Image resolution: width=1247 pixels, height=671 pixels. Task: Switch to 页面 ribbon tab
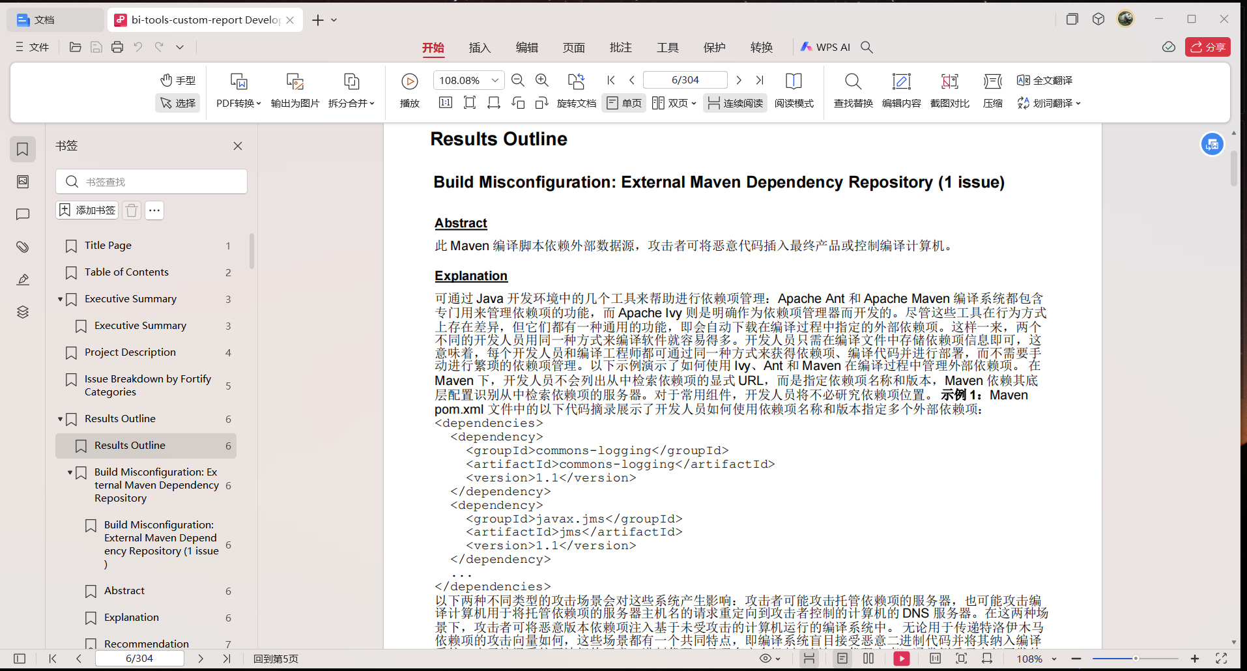[574, 47]
